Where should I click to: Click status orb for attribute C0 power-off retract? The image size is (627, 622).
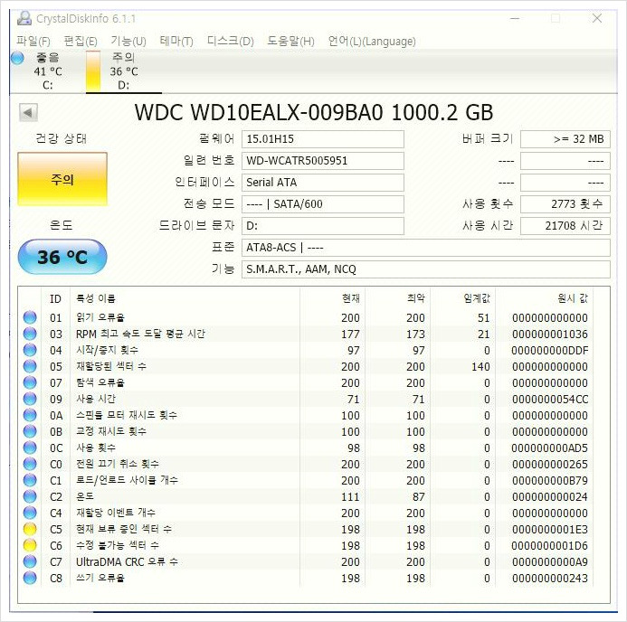tap(30, 464)
